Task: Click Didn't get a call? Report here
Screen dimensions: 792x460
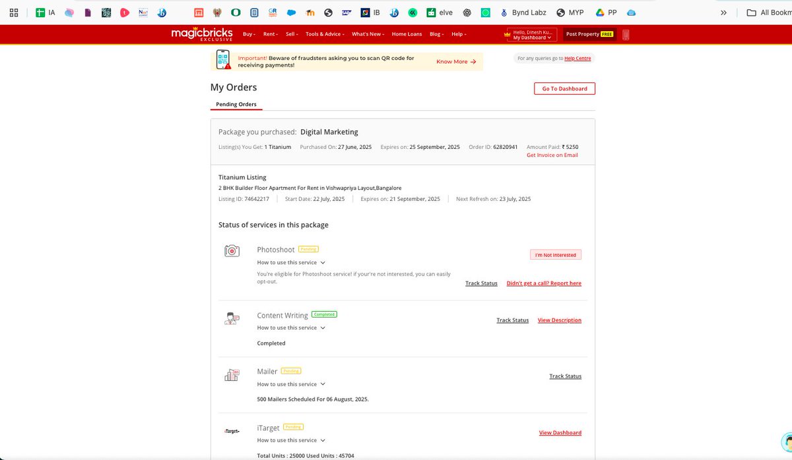Action: point(544,283)
